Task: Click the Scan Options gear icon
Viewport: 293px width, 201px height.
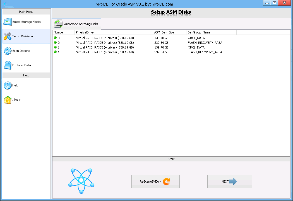Action: 8,51
